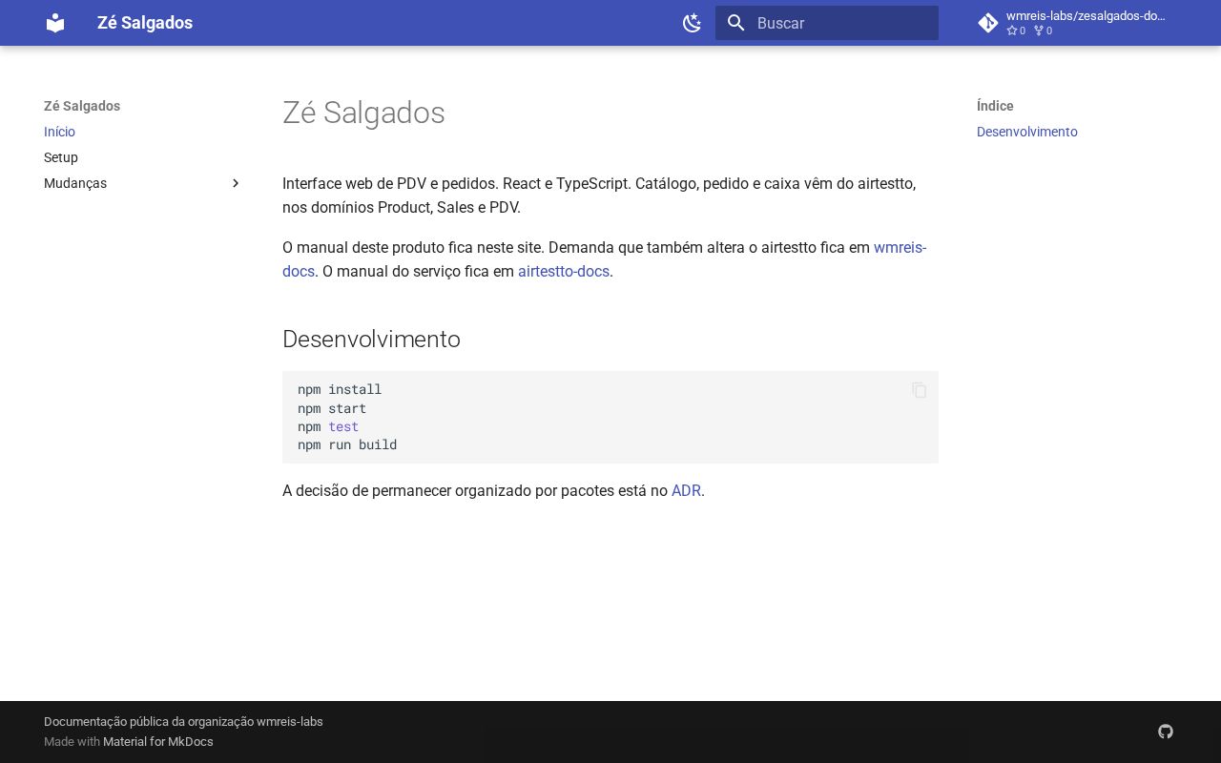This screenshot has height=763, width=1221.
Task: Click the Zé Salgados header title
Action: tap(145, 23)
